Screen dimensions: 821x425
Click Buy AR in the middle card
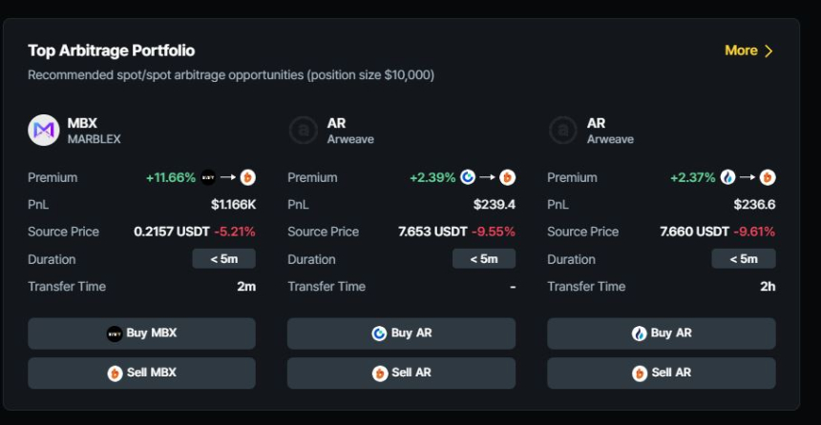[x=401, y=334]
